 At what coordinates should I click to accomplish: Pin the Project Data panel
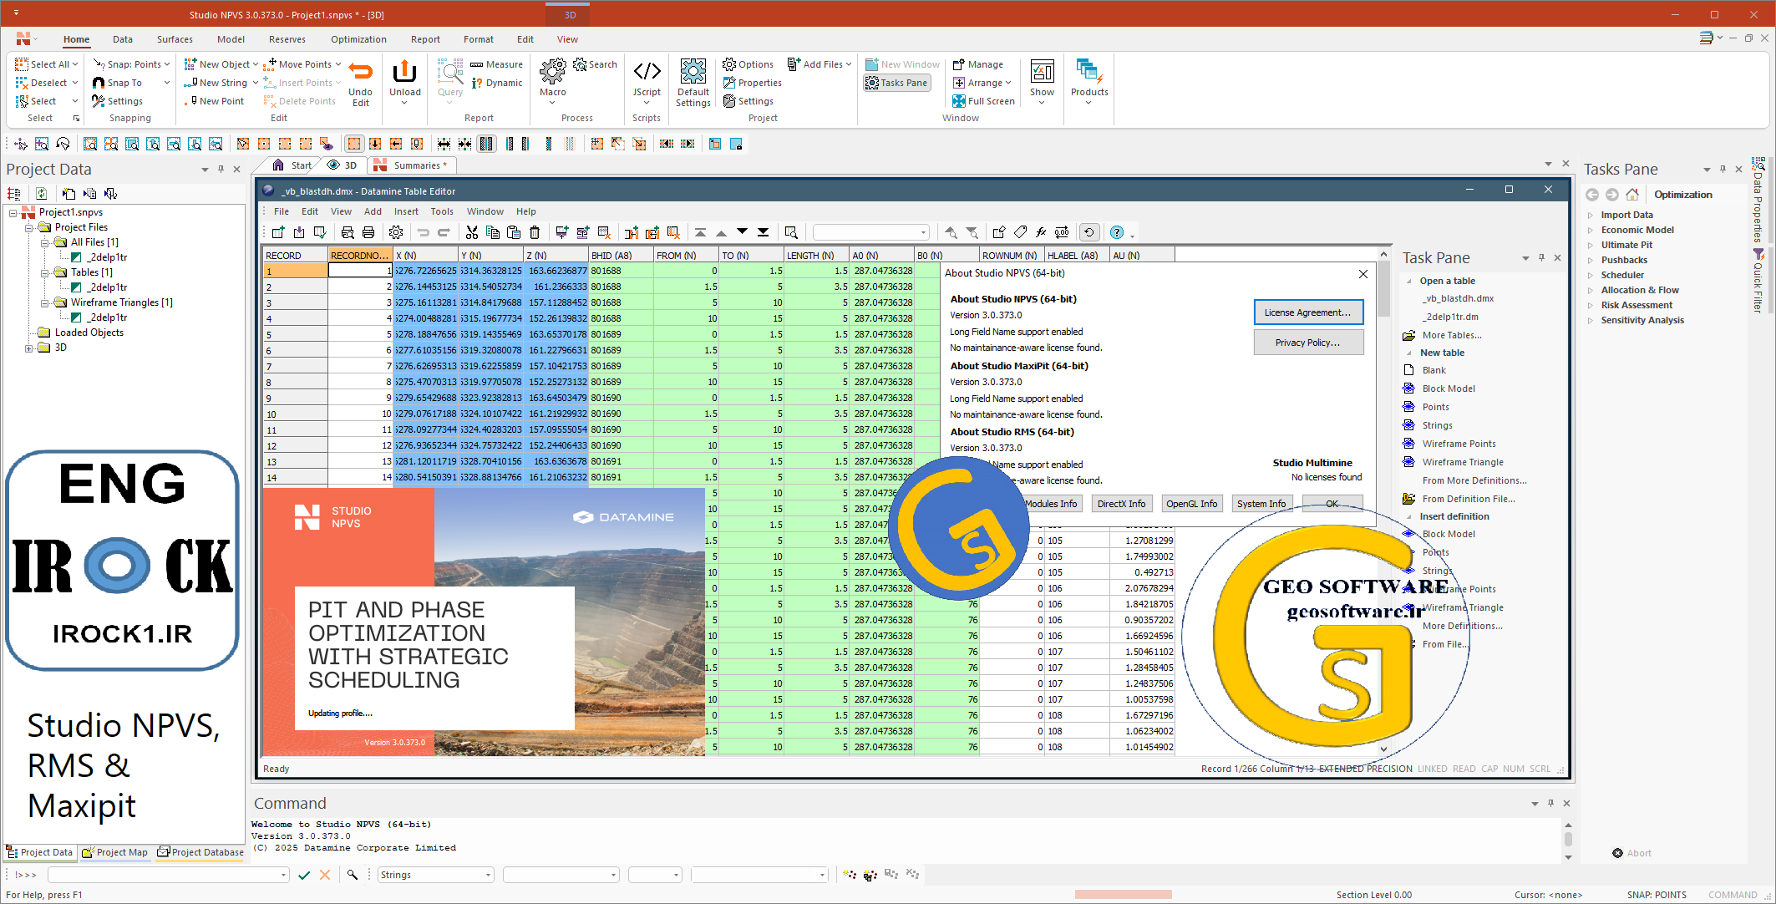tap(221, 169)
